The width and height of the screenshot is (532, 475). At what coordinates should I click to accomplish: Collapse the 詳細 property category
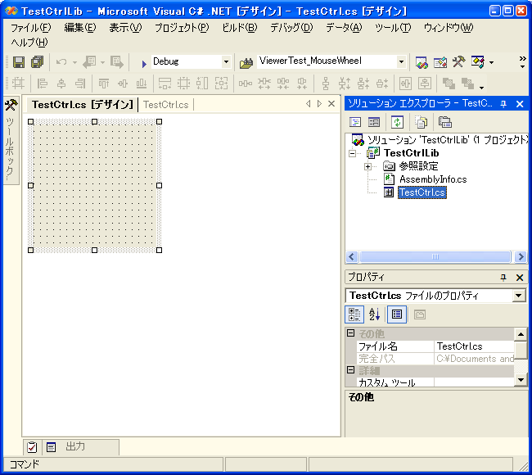(x=351, y=369)
